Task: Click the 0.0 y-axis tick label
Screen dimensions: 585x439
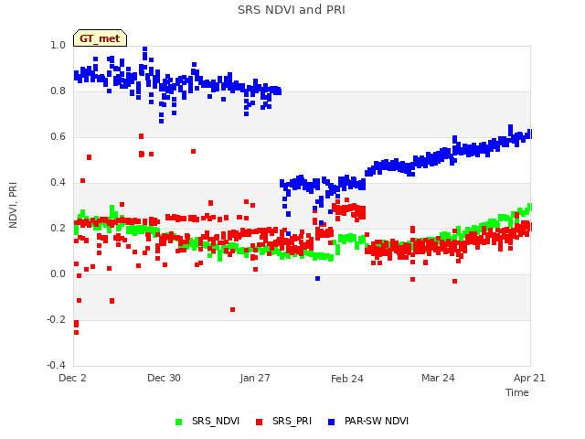Action: click(x=58, y=273)
